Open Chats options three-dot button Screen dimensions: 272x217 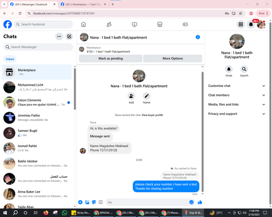59,36
